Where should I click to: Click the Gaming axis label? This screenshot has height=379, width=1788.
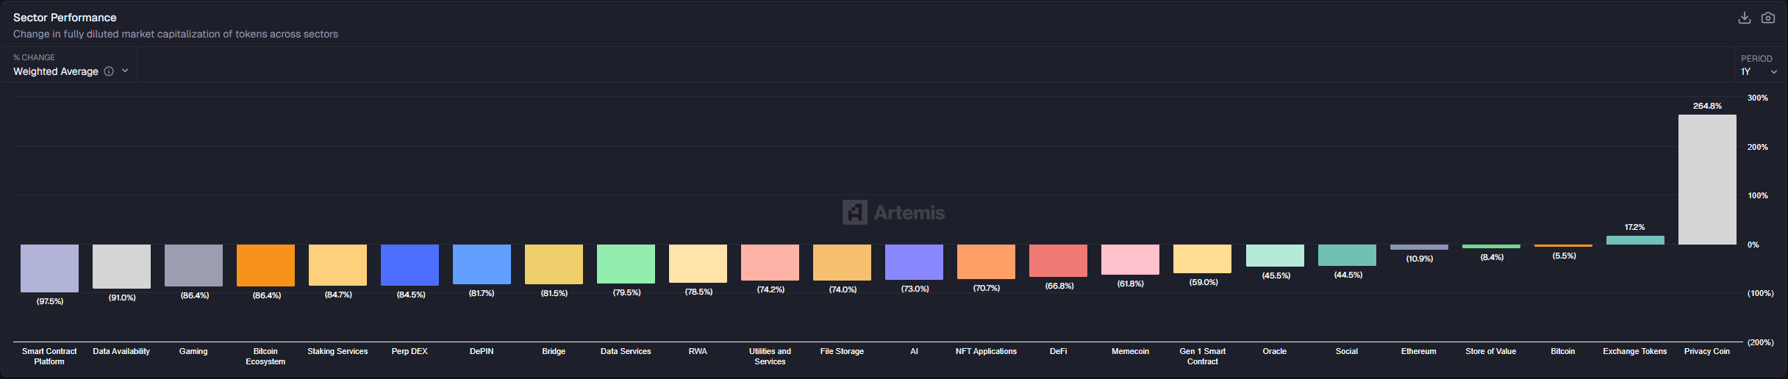(193, 351)
